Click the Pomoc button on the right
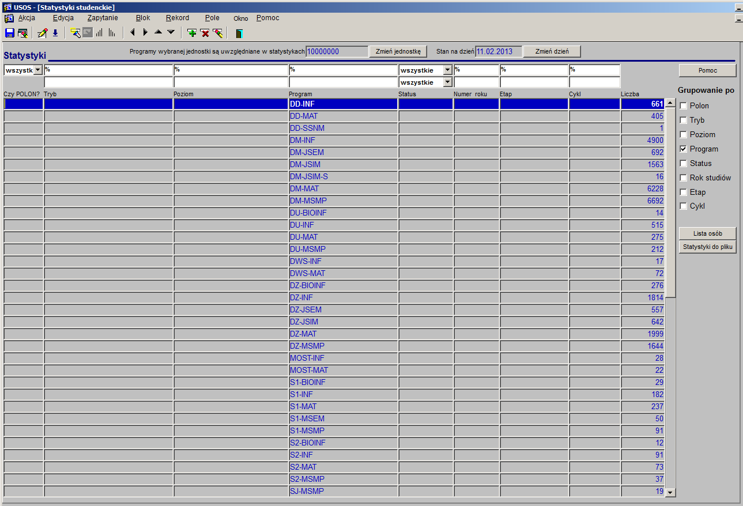Viewport: 743px width, 506px height. (707, 70)
